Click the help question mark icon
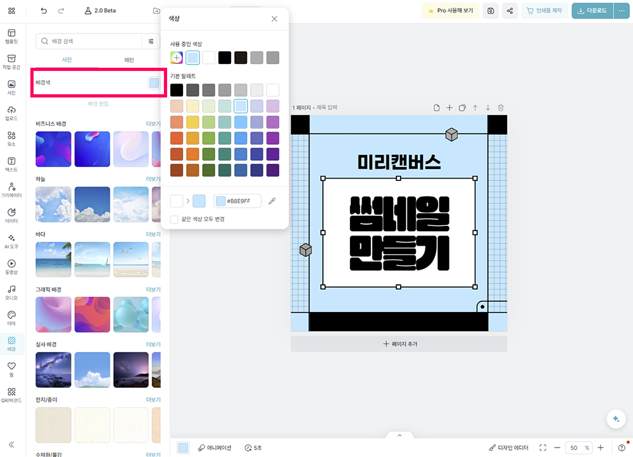The image size is (633, 457). [x=622, y=448]
